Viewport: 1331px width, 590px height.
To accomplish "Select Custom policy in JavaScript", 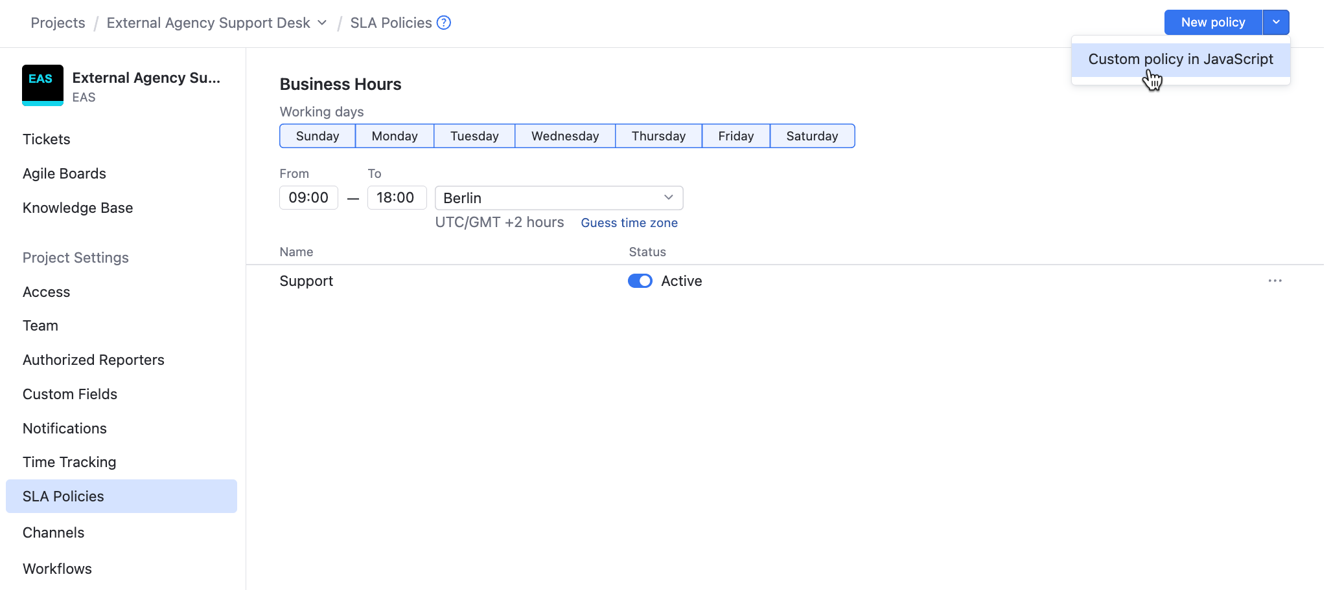I will tap(1180, 59).
